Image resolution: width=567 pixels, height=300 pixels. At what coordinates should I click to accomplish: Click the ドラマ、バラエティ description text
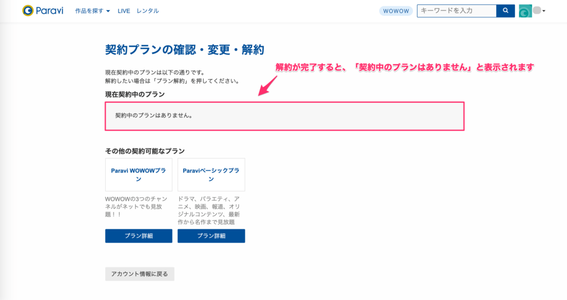click(x=209, y=210)
